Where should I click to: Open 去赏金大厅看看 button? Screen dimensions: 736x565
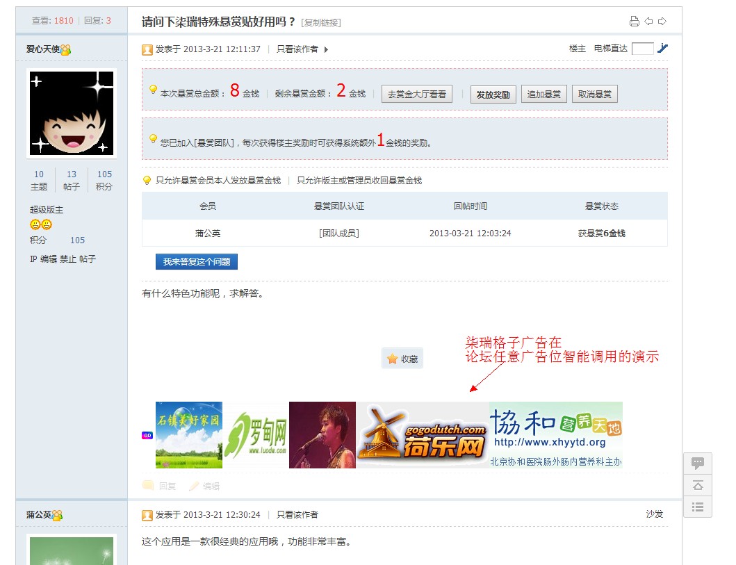[417, 95]
